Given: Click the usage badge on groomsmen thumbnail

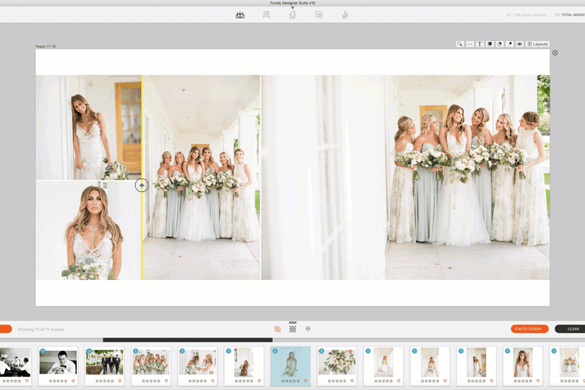Looking at the screenshot, I should pyautogui.click(x=89, y=351).
